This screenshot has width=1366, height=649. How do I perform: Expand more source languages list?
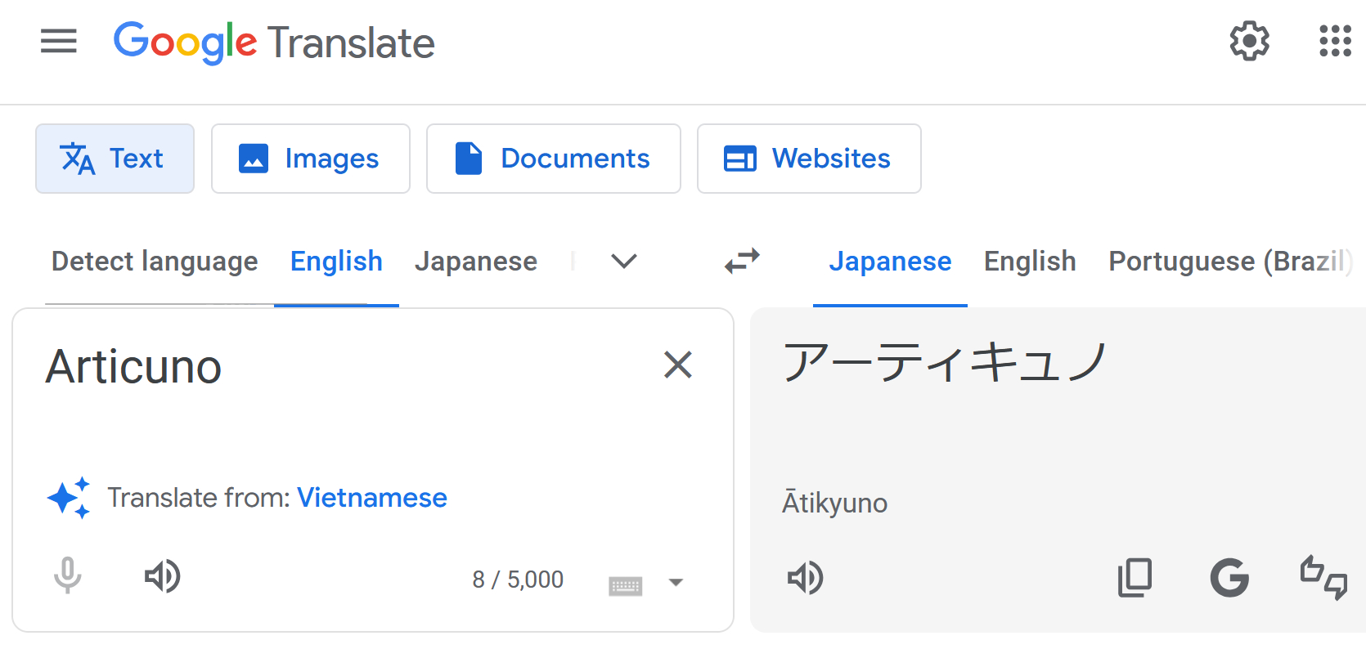coord(624,262)
